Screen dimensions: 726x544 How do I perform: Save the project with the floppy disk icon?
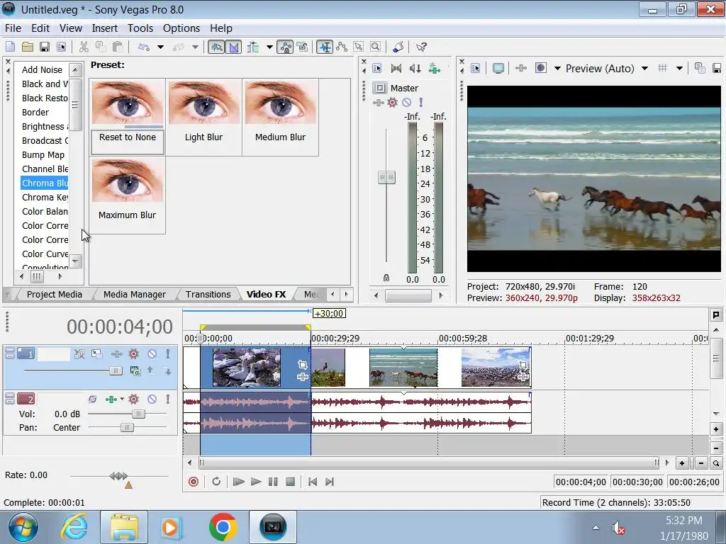click(x=45, y=47)
